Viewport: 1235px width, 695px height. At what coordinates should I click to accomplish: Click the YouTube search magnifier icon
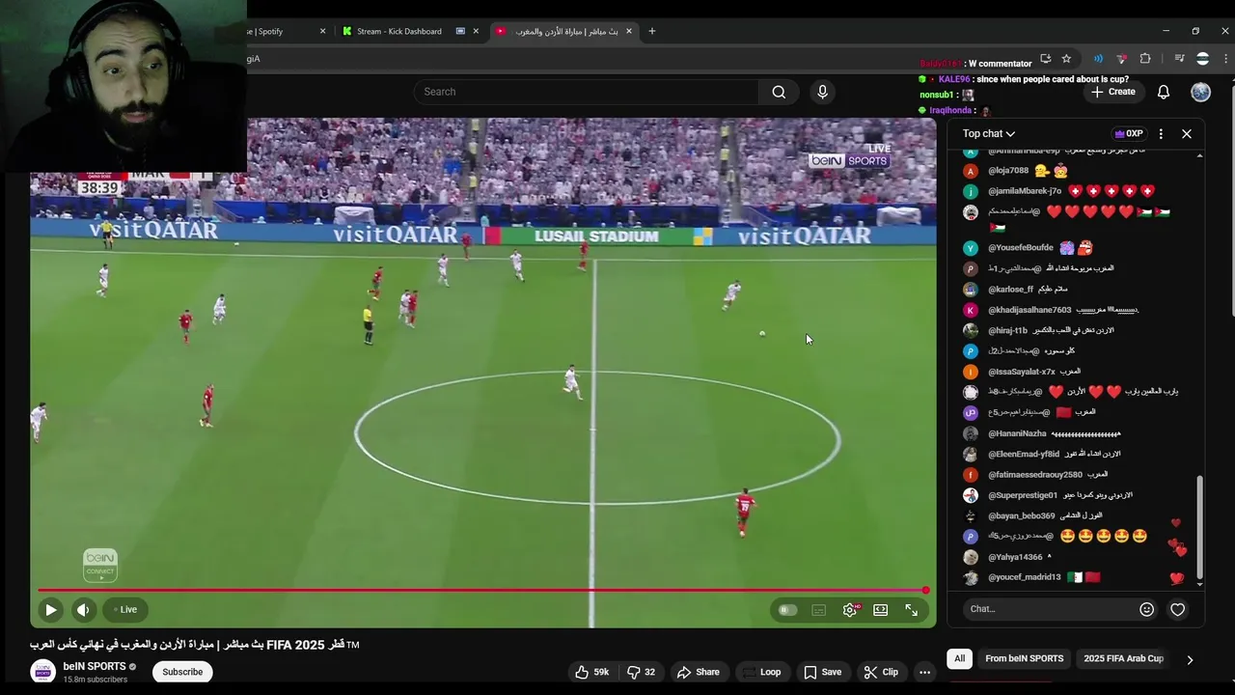click(x=779, y=92)
